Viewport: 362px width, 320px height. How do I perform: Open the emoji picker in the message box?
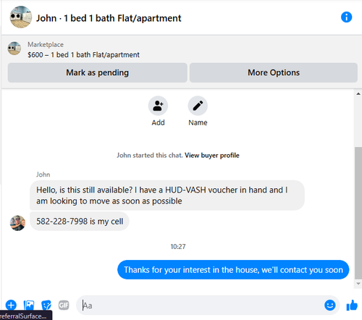click(330, 305)
